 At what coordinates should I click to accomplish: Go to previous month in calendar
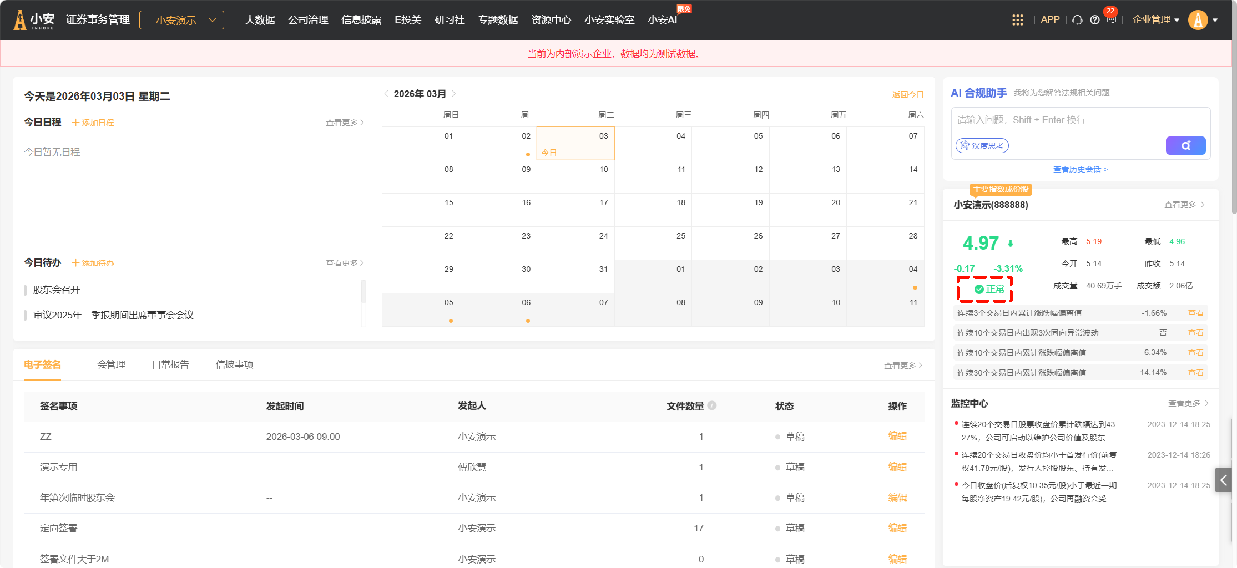pyautogui.click(x=386, y=94)
